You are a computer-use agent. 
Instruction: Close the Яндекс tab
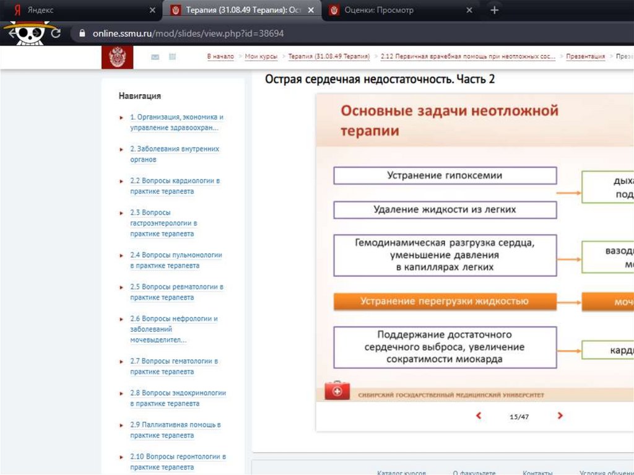[x=152, y=10]
